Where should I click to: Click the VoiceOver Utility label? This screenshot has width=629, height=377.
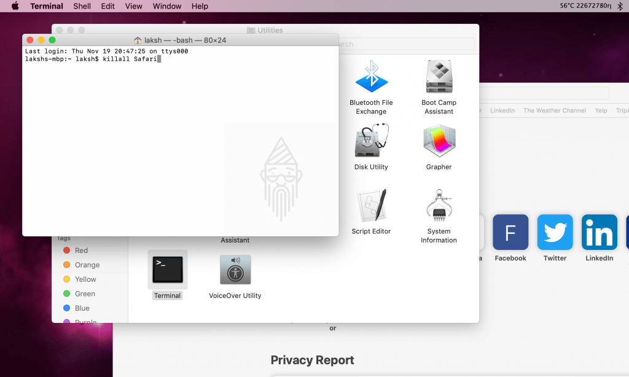pyautogui.click(x=235, y=295)
